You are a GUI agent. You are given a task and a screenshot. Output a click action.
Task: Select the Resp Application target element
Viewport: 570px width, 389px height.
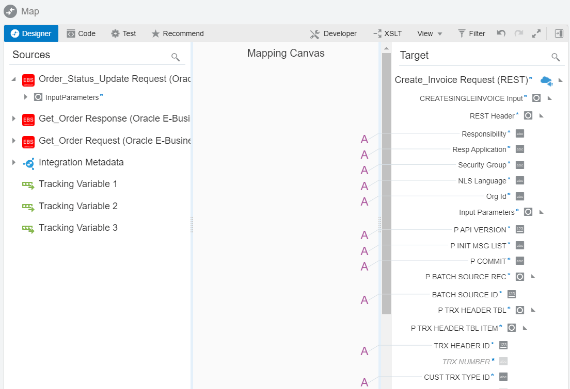tap(479, 149)
